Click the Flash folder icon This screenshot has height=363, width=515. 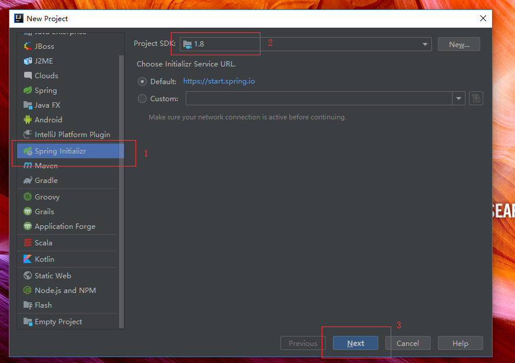click(x=28, y=305)
